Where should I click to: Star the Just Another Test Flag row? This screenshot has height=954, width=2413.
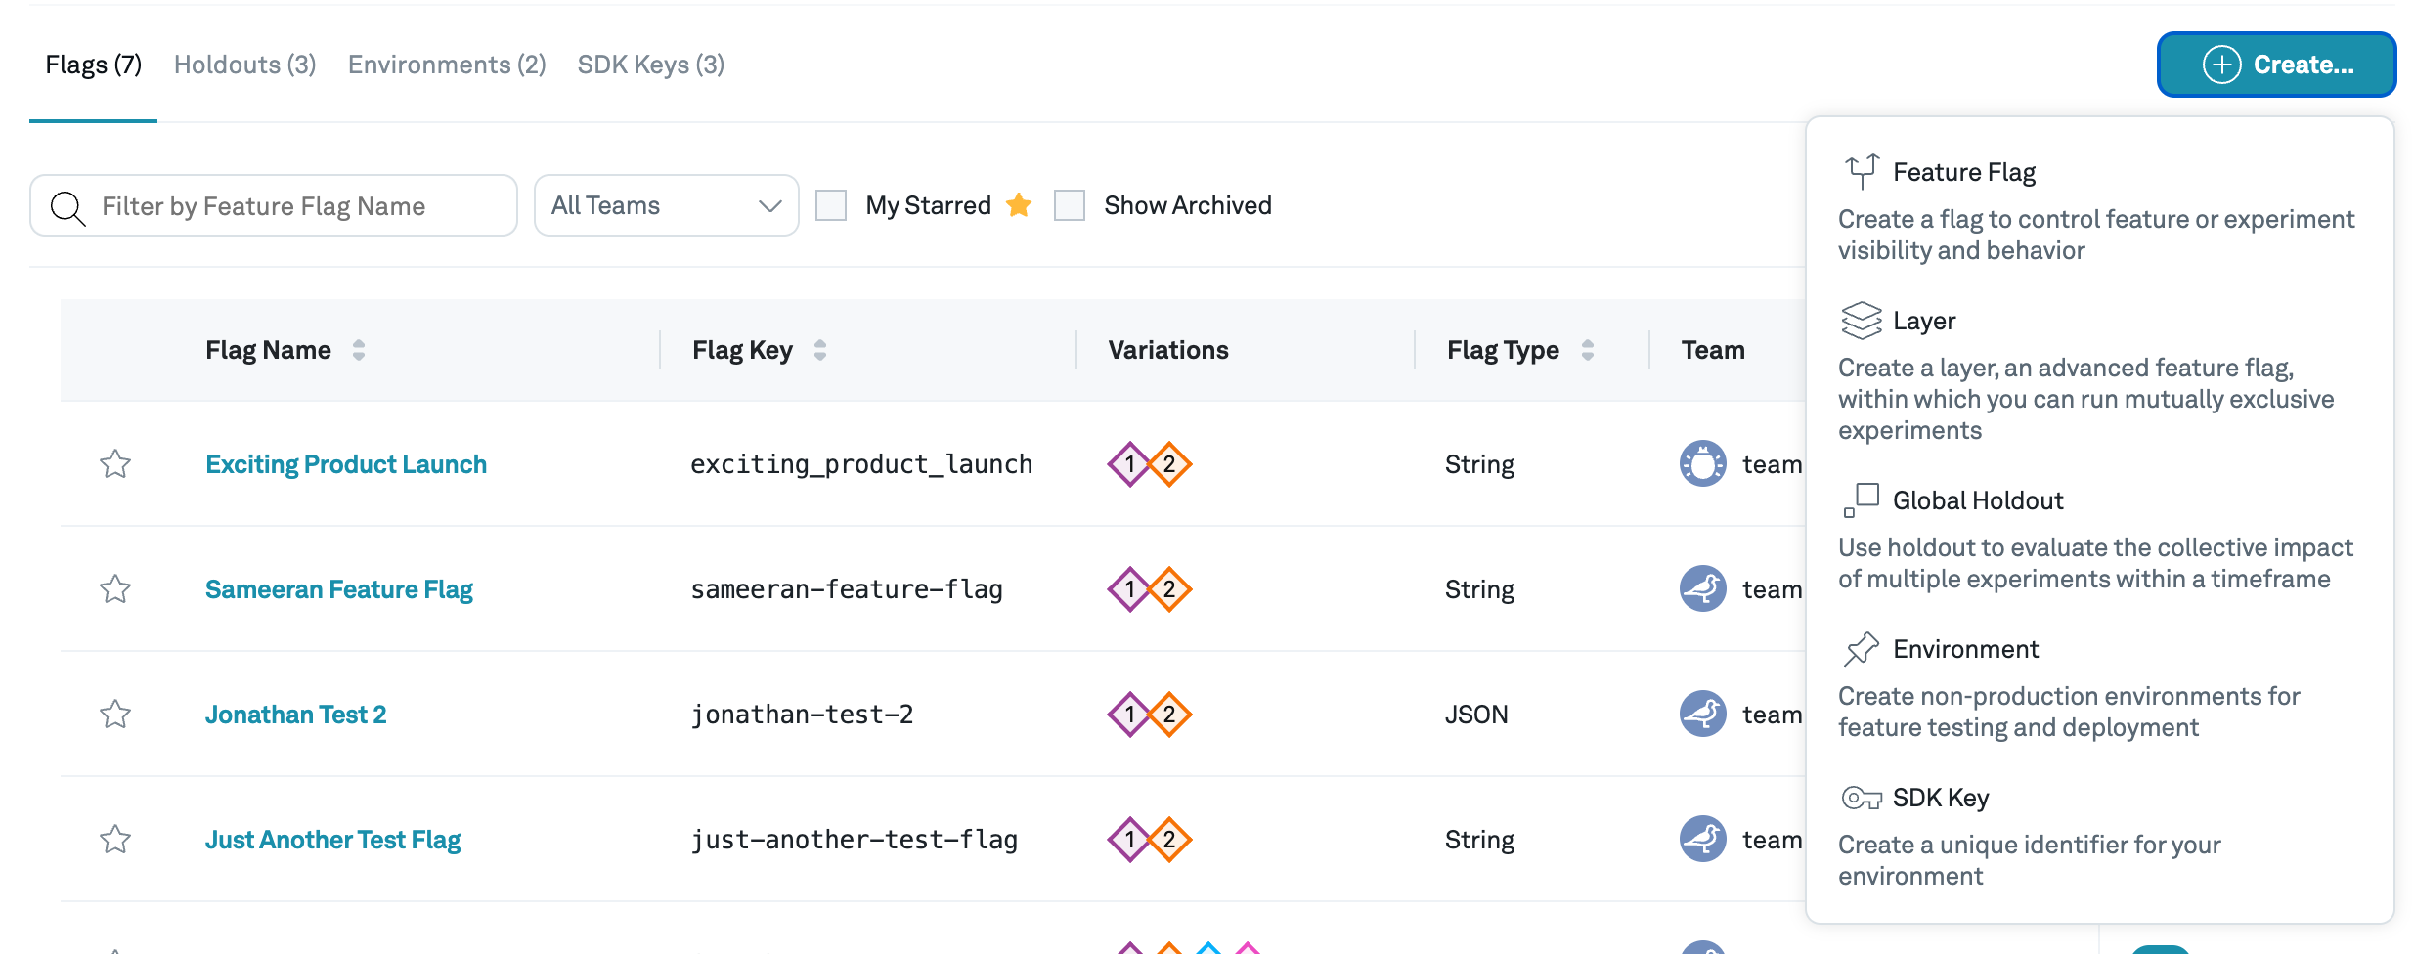115,839
